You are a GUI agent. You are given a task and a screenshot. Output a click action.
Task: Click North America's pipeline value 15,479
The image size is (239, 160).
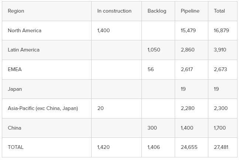pos(188,30)
